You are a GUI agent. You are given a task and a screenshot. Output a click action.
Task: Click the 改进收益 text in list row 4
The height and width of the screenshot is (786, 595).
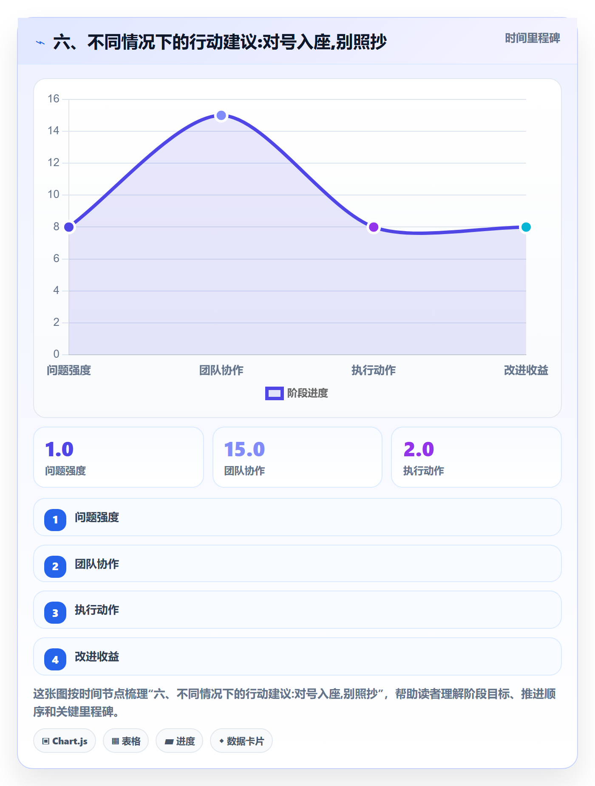97,657
